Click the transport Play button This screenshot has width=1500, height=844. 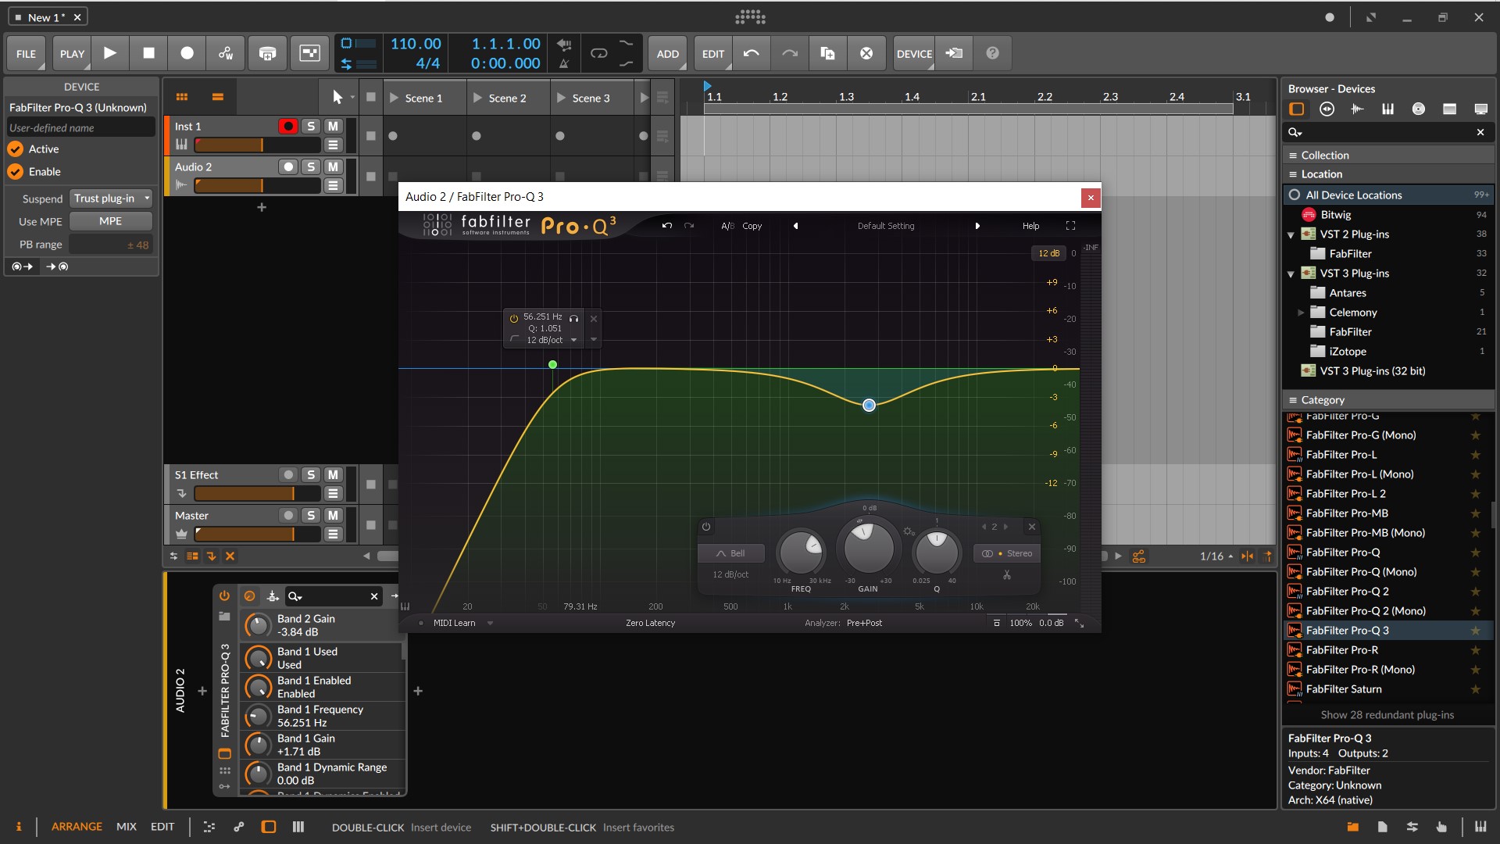(110, 53)
